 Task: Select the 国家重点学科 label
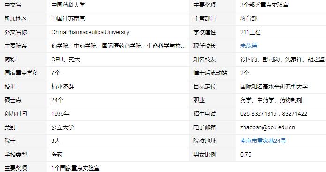click(x=21, y=73)
